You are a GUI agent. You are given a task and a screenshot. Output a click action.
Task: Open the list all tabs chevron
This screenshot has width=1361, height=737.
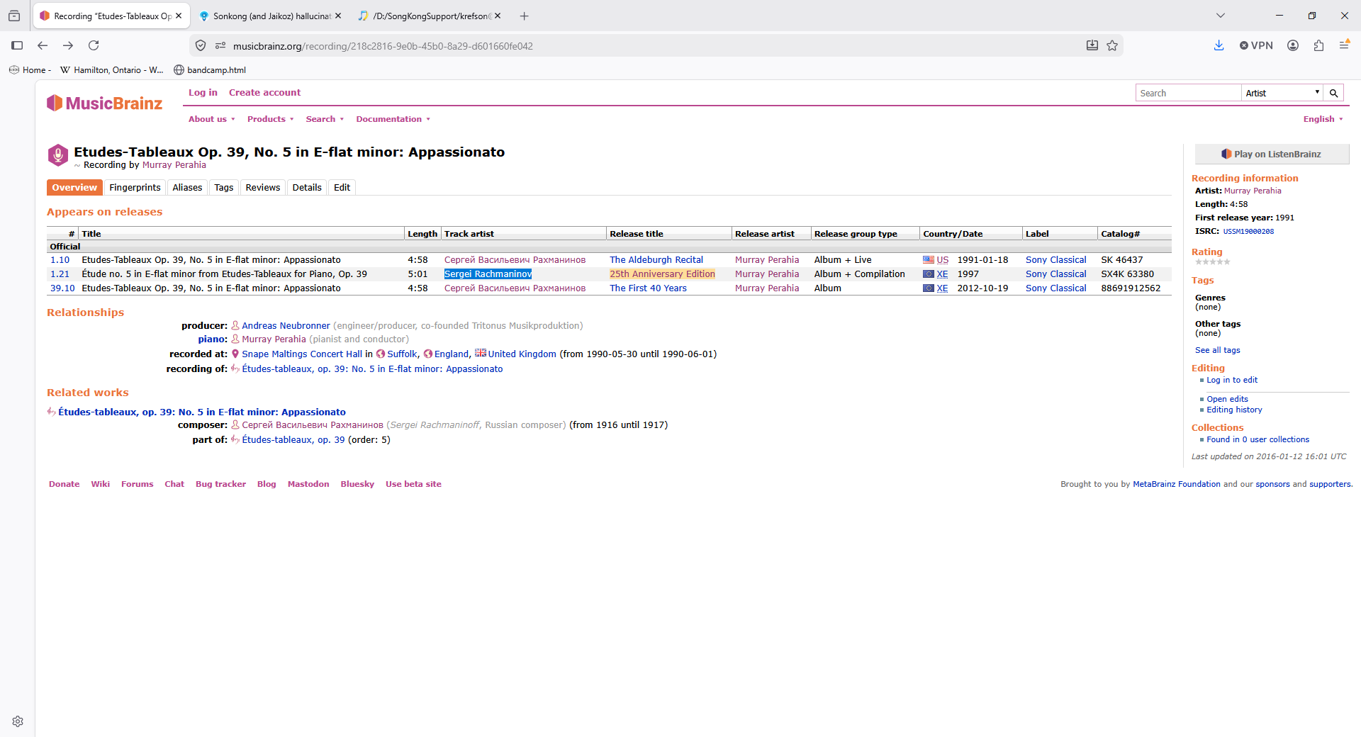click(1221, 16)
